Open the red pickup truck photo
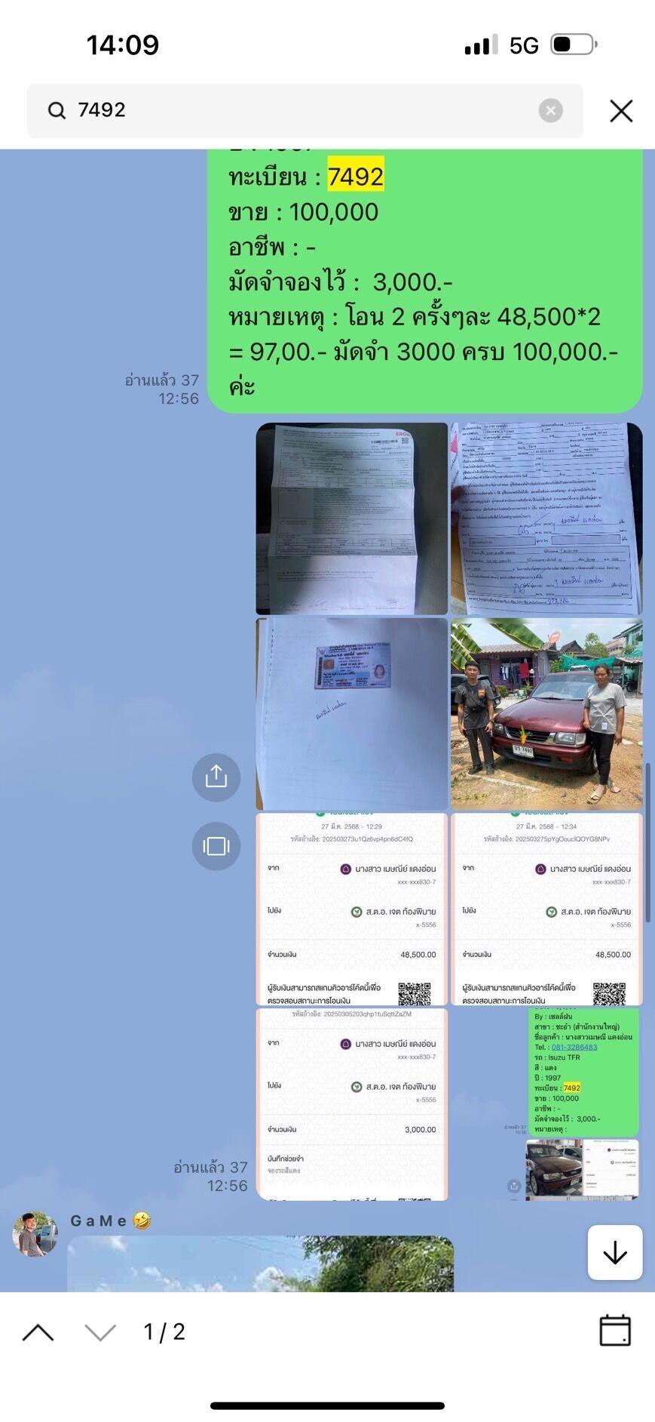Screen dimensions: 655x1422 click(546, 713)
